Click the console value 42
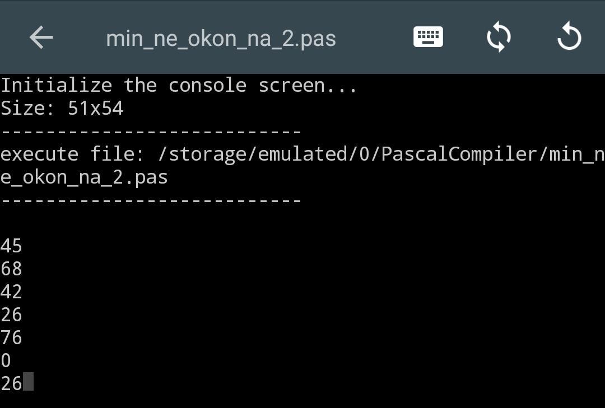Viewport: 605px width, 408px height. 11,292
